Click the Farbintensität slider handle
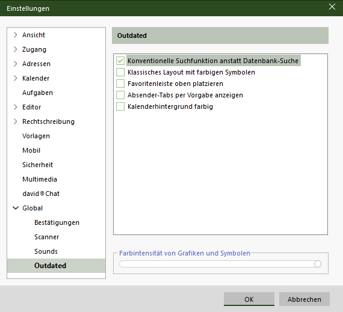Screen dimensions: 343x312 click(318, 264)
